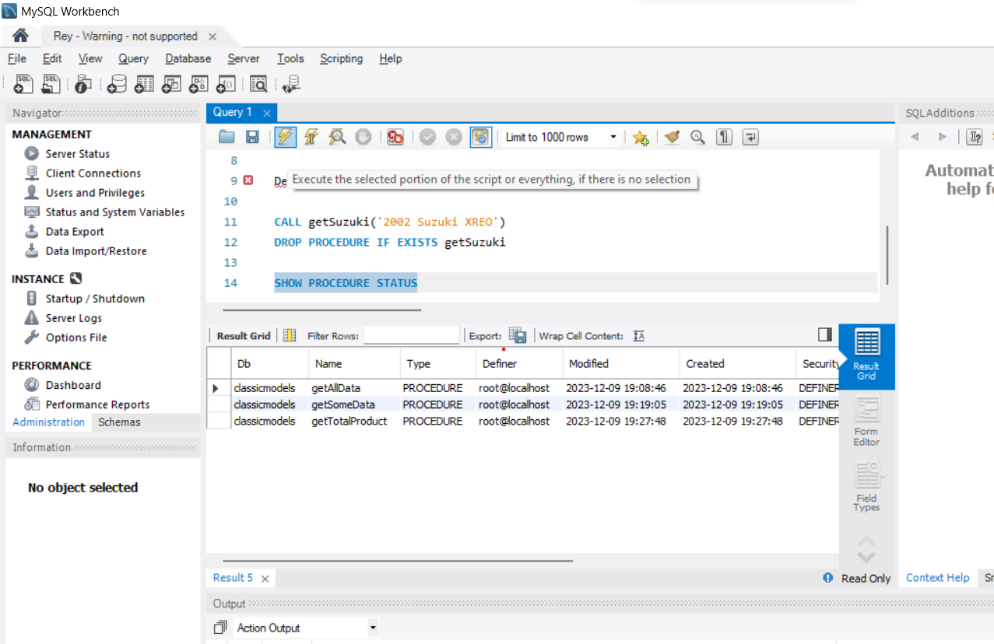Create a new SQL tab for queries
This screenshot has height=644, width=994.
click(23, 84)
